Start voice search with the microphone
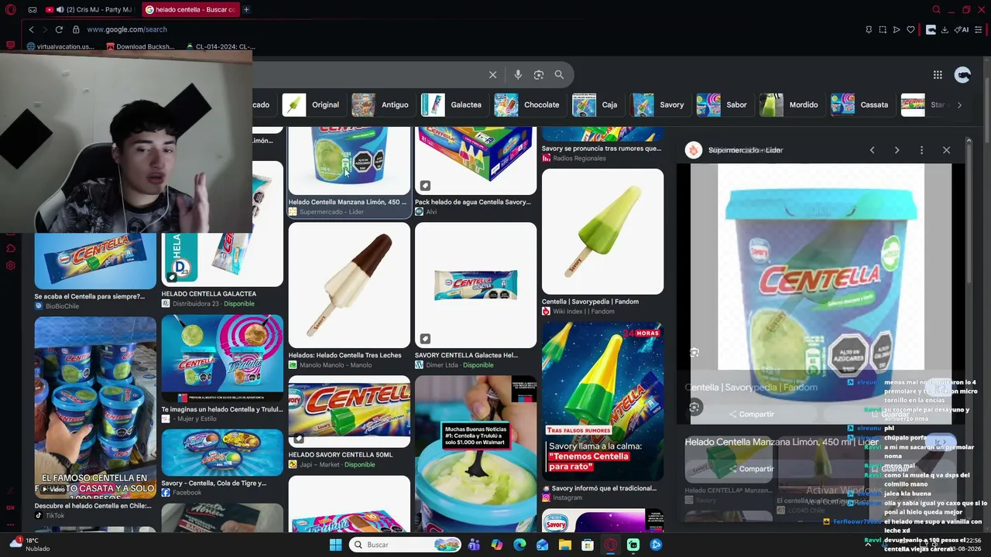 click(518, 74)
